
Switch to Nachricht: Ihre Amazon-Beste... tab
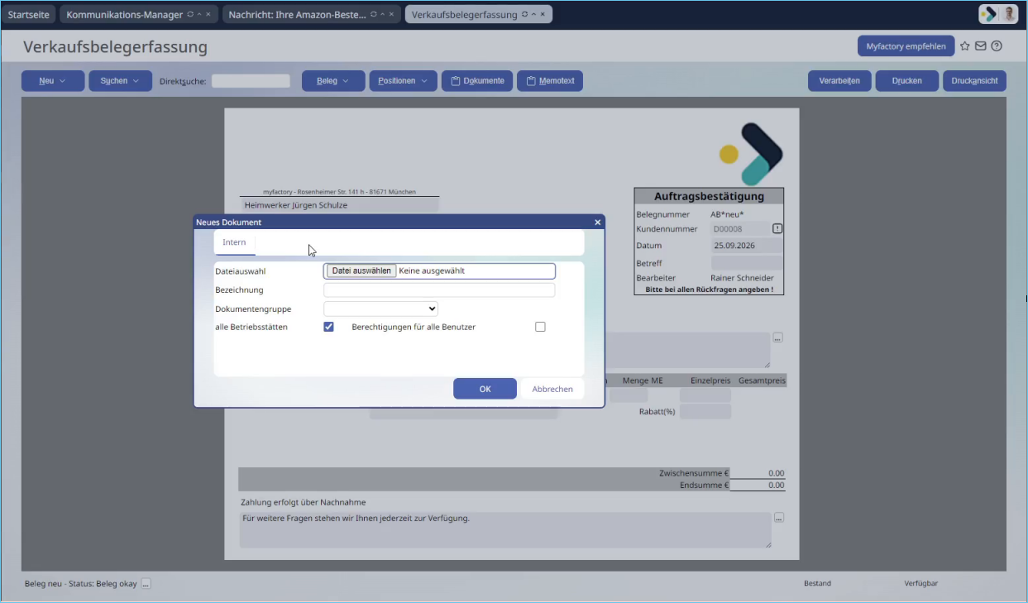(297, 15)
